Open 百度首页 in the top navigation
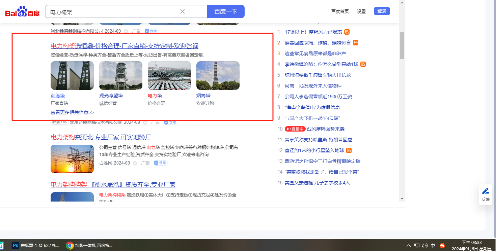 coord(340,11)
